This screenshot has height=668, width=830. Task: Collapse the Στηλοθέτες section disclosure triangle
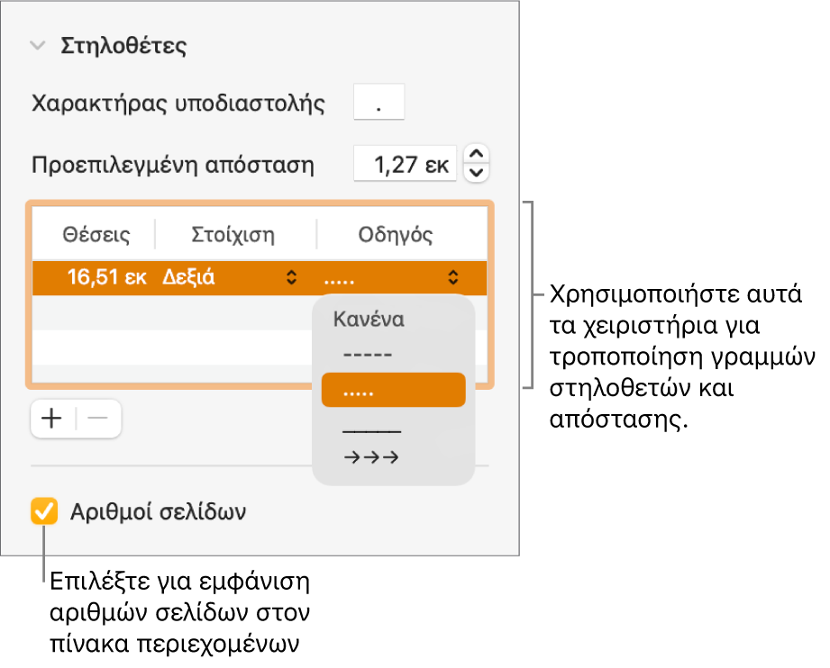tap(37, 47)
